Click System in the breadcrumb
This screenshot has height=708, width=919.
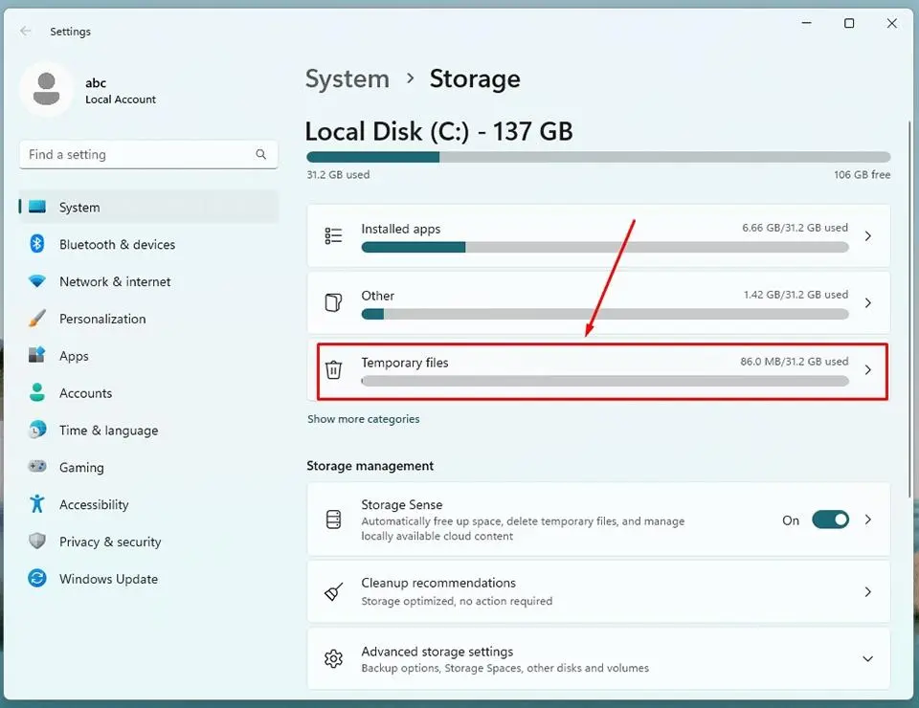[347, 79]
